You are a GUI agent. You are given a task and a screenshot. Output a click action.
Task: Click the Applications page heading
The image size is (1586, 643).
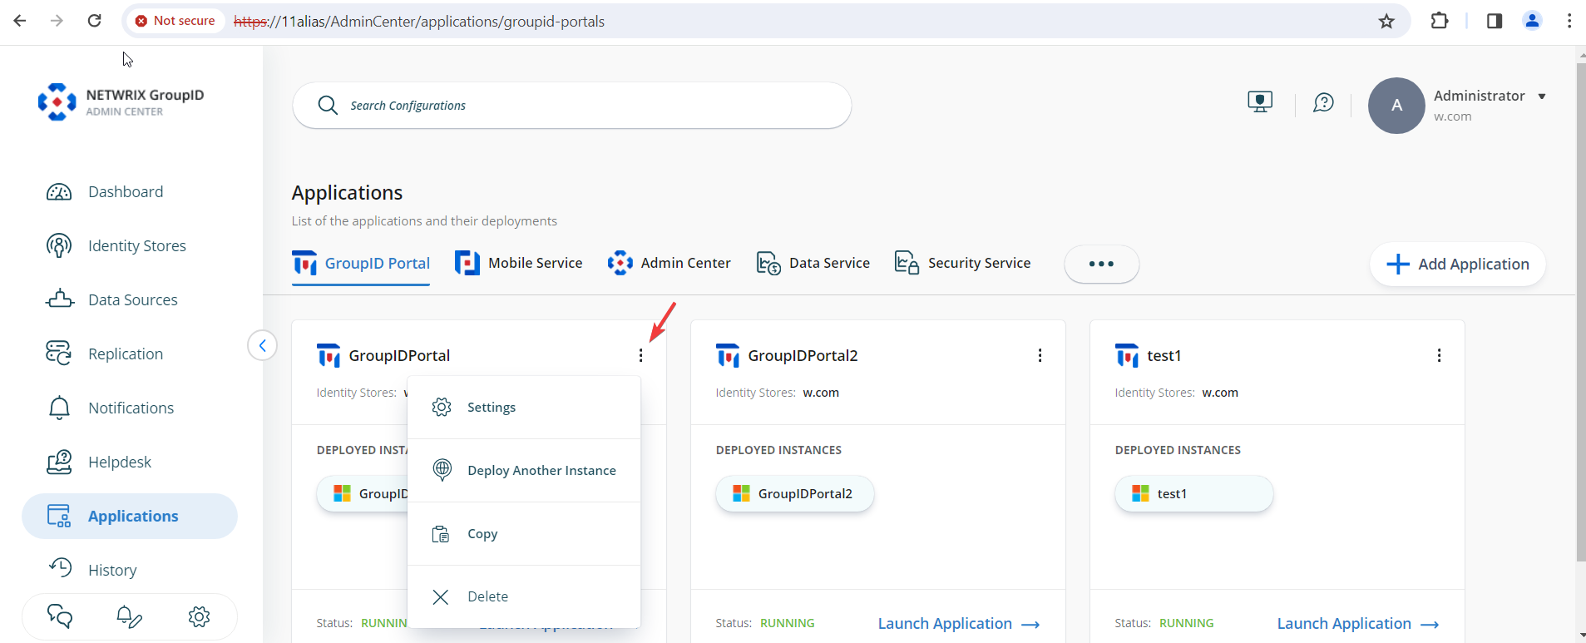[x=347, y=193]
